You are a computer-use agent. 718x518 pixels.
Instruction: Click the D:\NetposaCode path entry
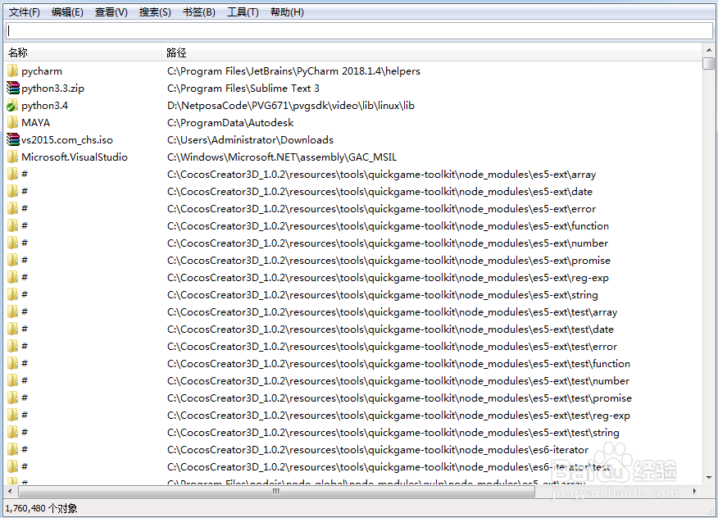(291, 106)
